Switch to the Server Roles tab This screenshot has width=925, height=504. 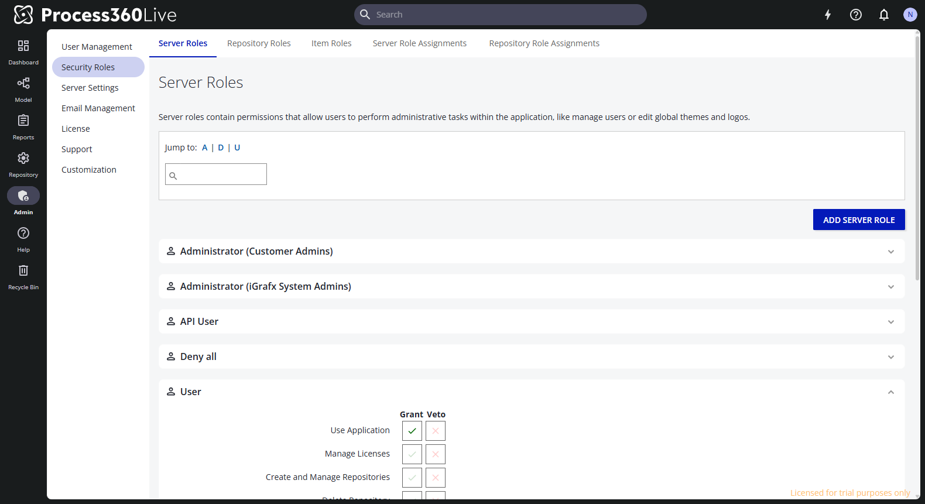183,43
